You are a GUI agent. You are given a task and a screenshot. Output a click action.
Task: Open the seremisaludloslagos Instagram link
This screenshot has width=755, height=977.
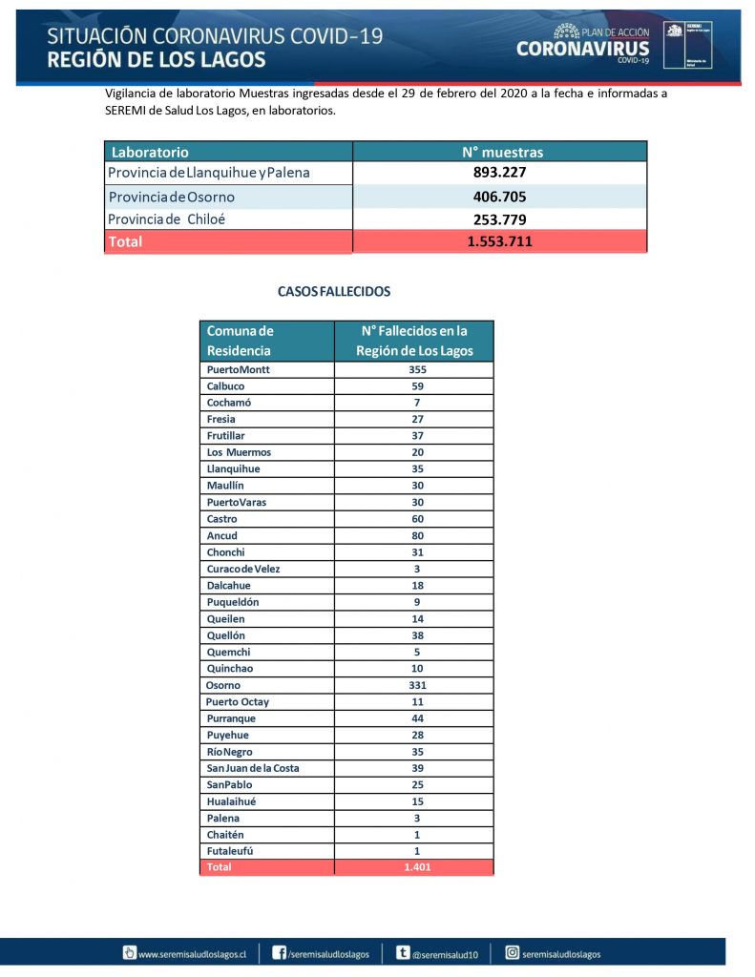[563, 953]
